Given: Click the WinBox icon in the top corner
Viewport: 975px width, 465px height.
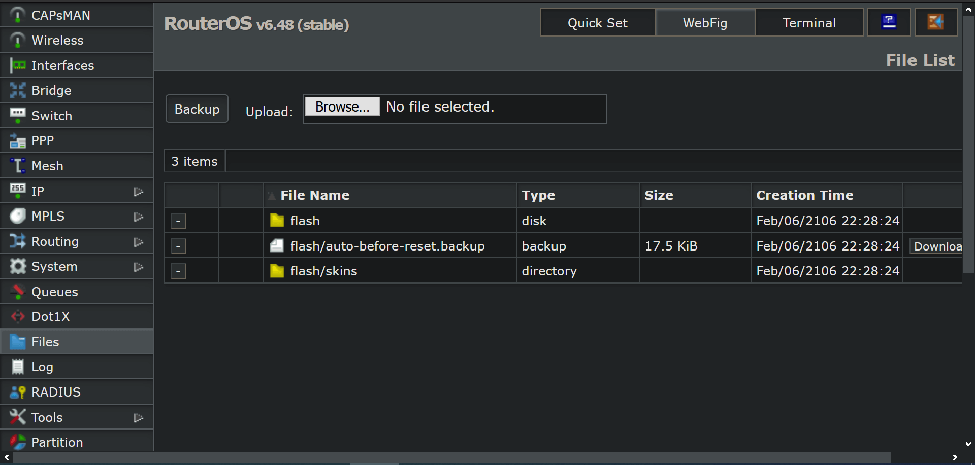Looking at the screenshot, I should tap(936, 22).
